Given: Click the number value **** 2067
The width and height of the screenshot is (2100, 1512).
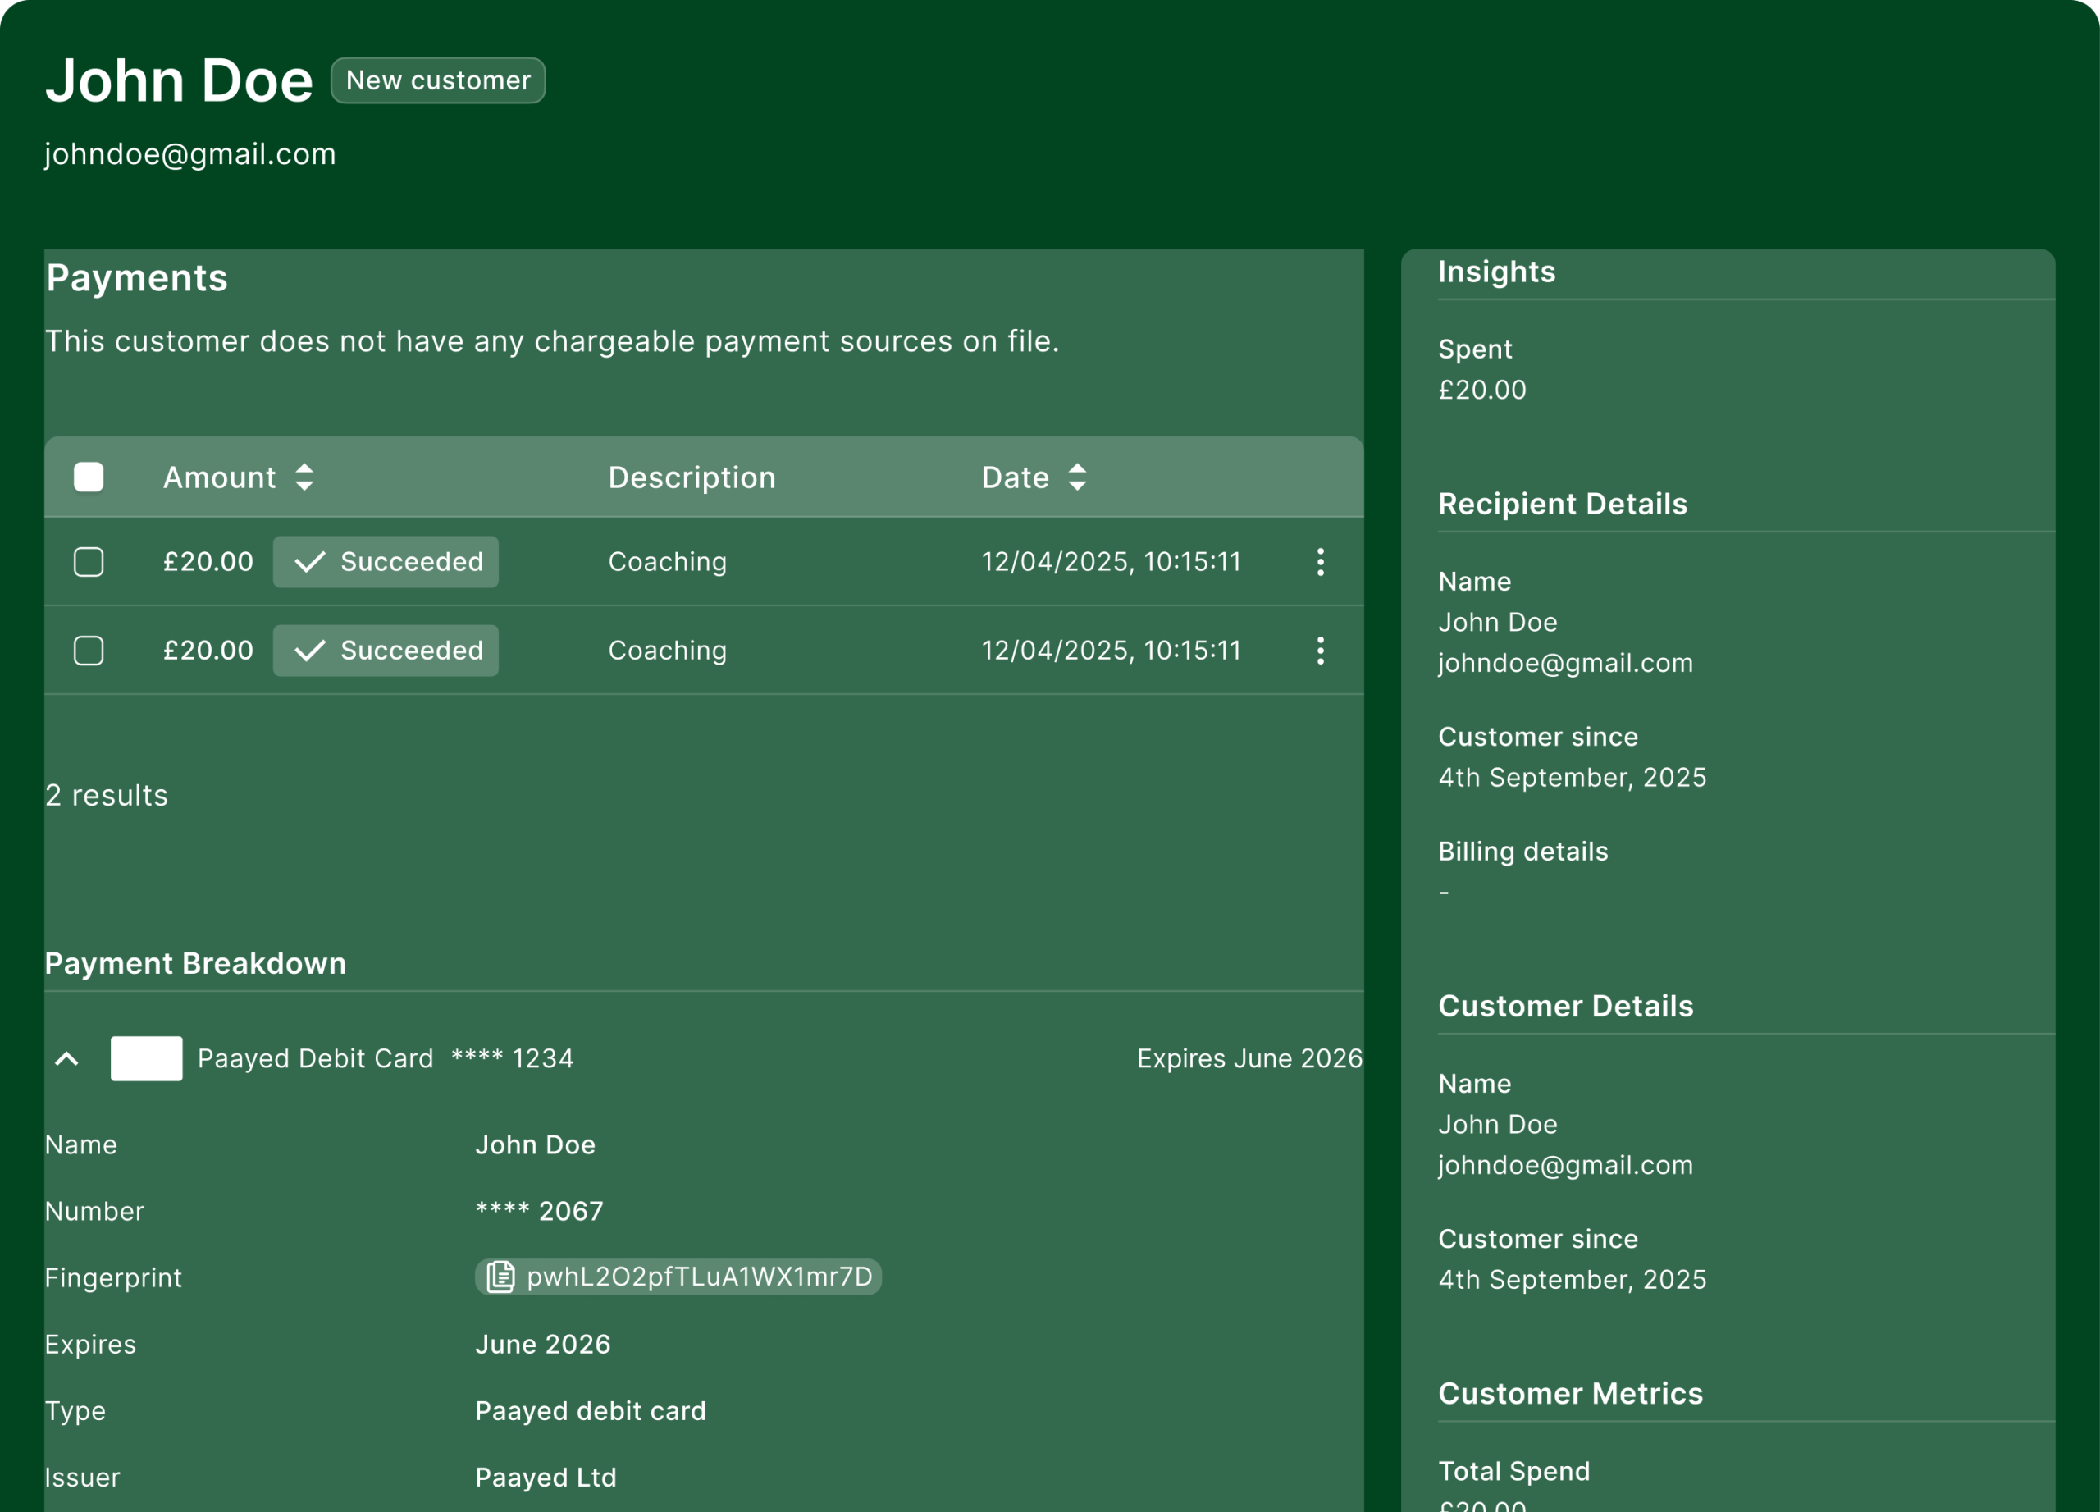Looking at the screenshot, I should point(539,1211).
